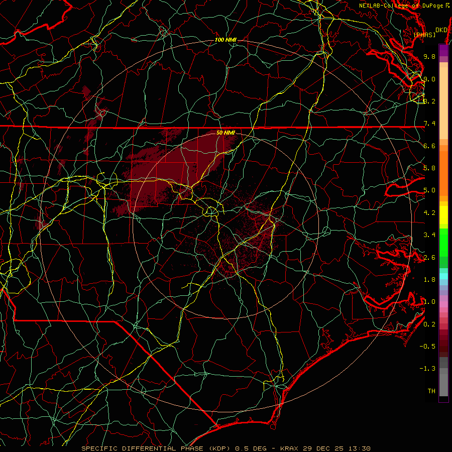Select the 5.8 scale label

coord(429,168)
